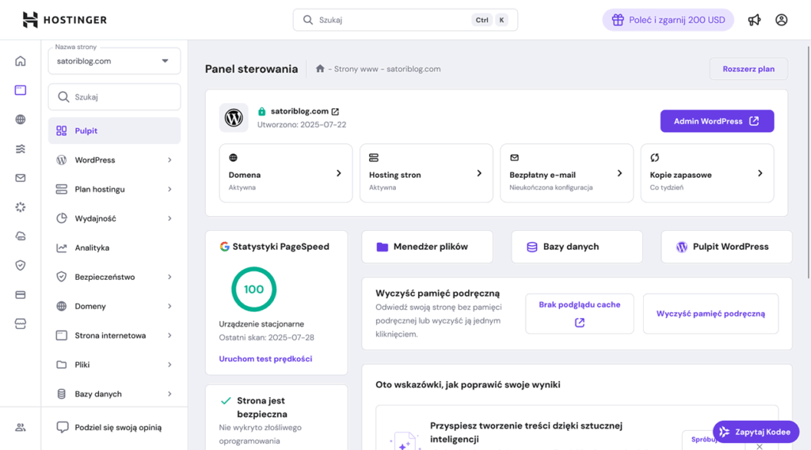Open the Billing card icon in left rail

coord(20,294)
